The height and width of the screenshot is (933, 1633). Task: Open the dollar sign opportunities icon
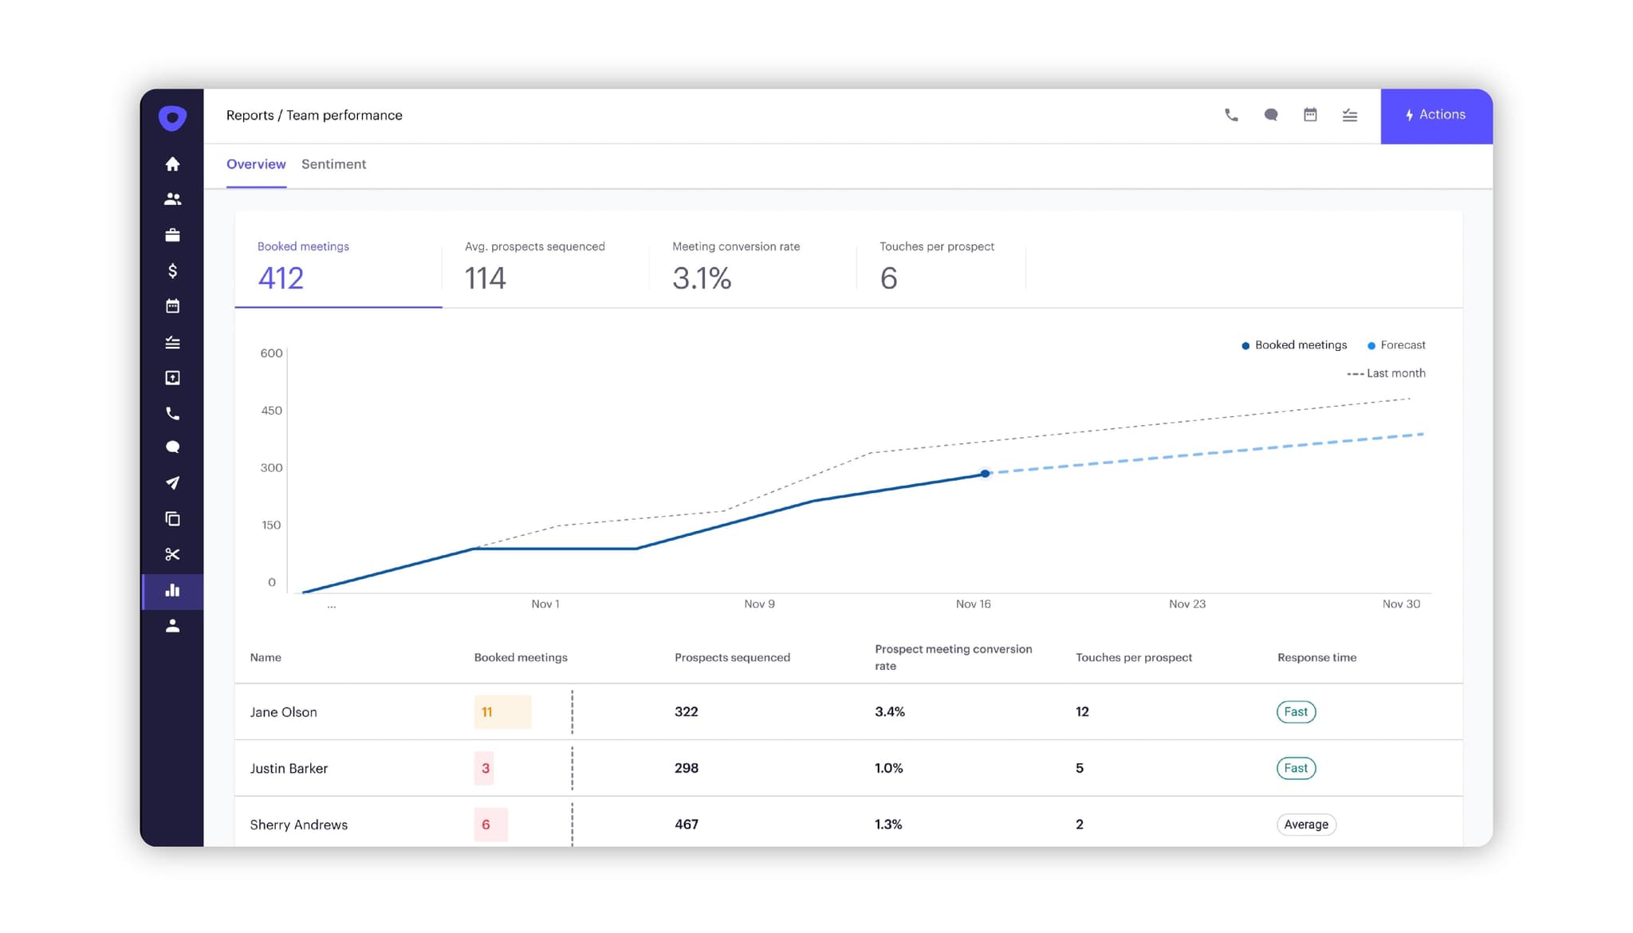pos(172,271)
